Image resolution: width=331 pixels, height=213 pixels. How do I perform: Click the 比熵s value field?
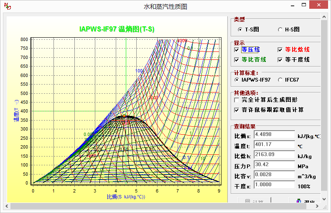coord(274,135)
